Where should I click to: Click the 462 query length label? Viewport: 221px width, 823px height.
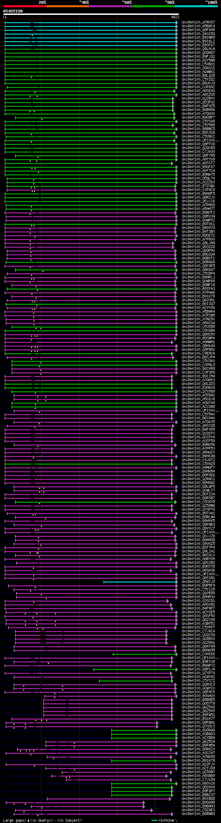click(x=174, y=17)
